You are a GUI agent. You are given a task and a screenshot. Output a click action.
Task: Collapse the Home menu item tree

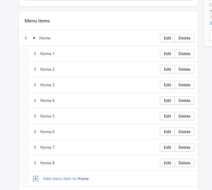click(x=34, y=38)
